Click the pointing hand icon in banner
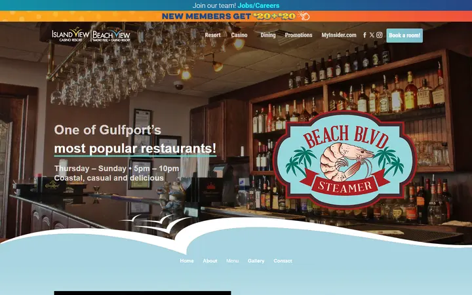The image size is (472, 295). [304, 16]
